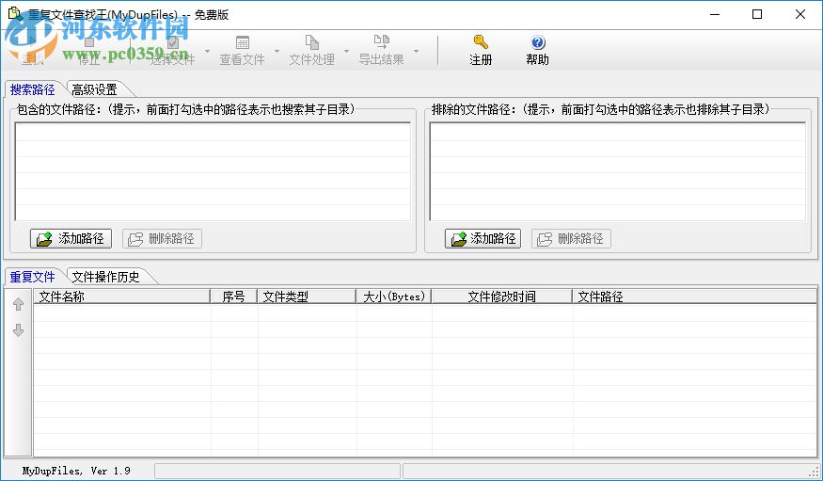Sort by 文件路径 column header
The height and width of the screenshot is (481, 823).
[695, 297]
